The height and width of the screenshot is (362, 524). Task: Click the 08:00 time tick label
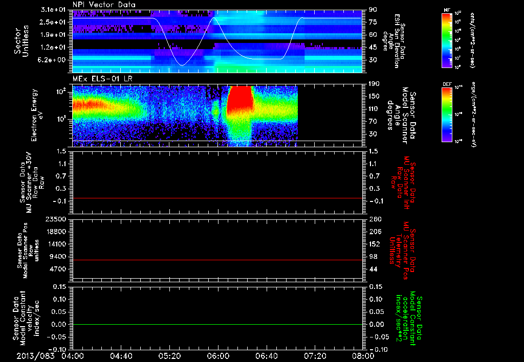(x=363, y=356)
